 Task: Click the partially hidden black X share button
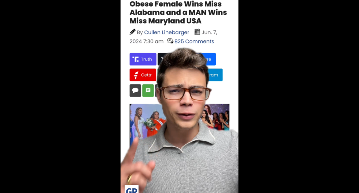(161, 59)
